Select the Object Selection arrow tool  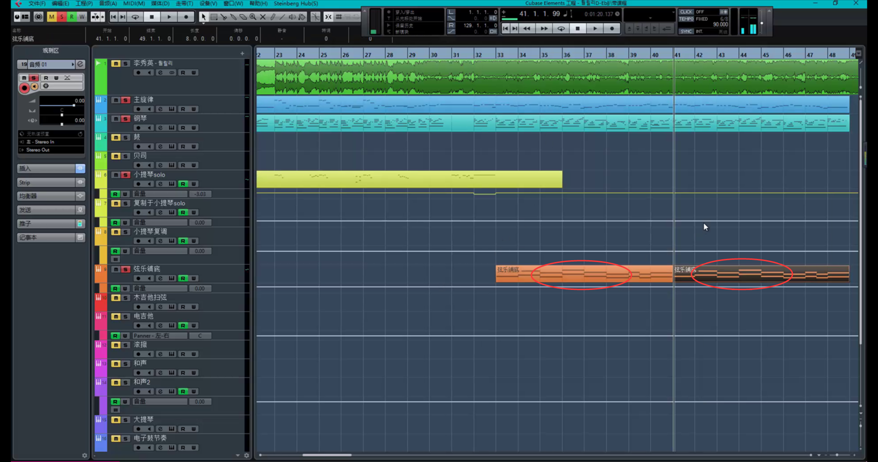[x=203, y=17]
